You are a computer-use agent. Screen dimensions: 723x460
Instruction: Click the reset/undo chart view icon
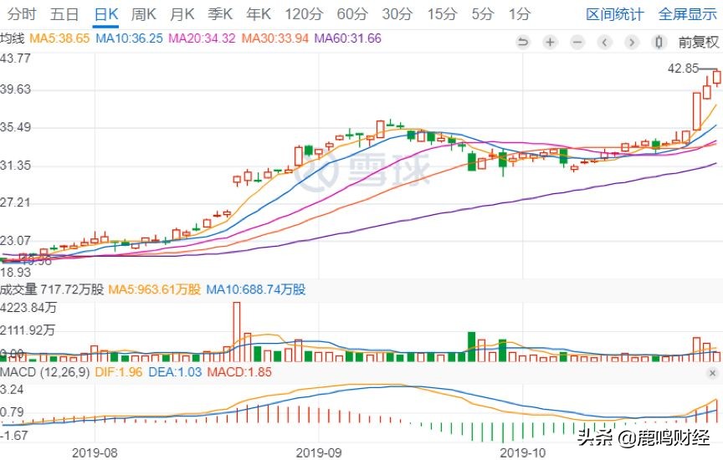point(523,42)
